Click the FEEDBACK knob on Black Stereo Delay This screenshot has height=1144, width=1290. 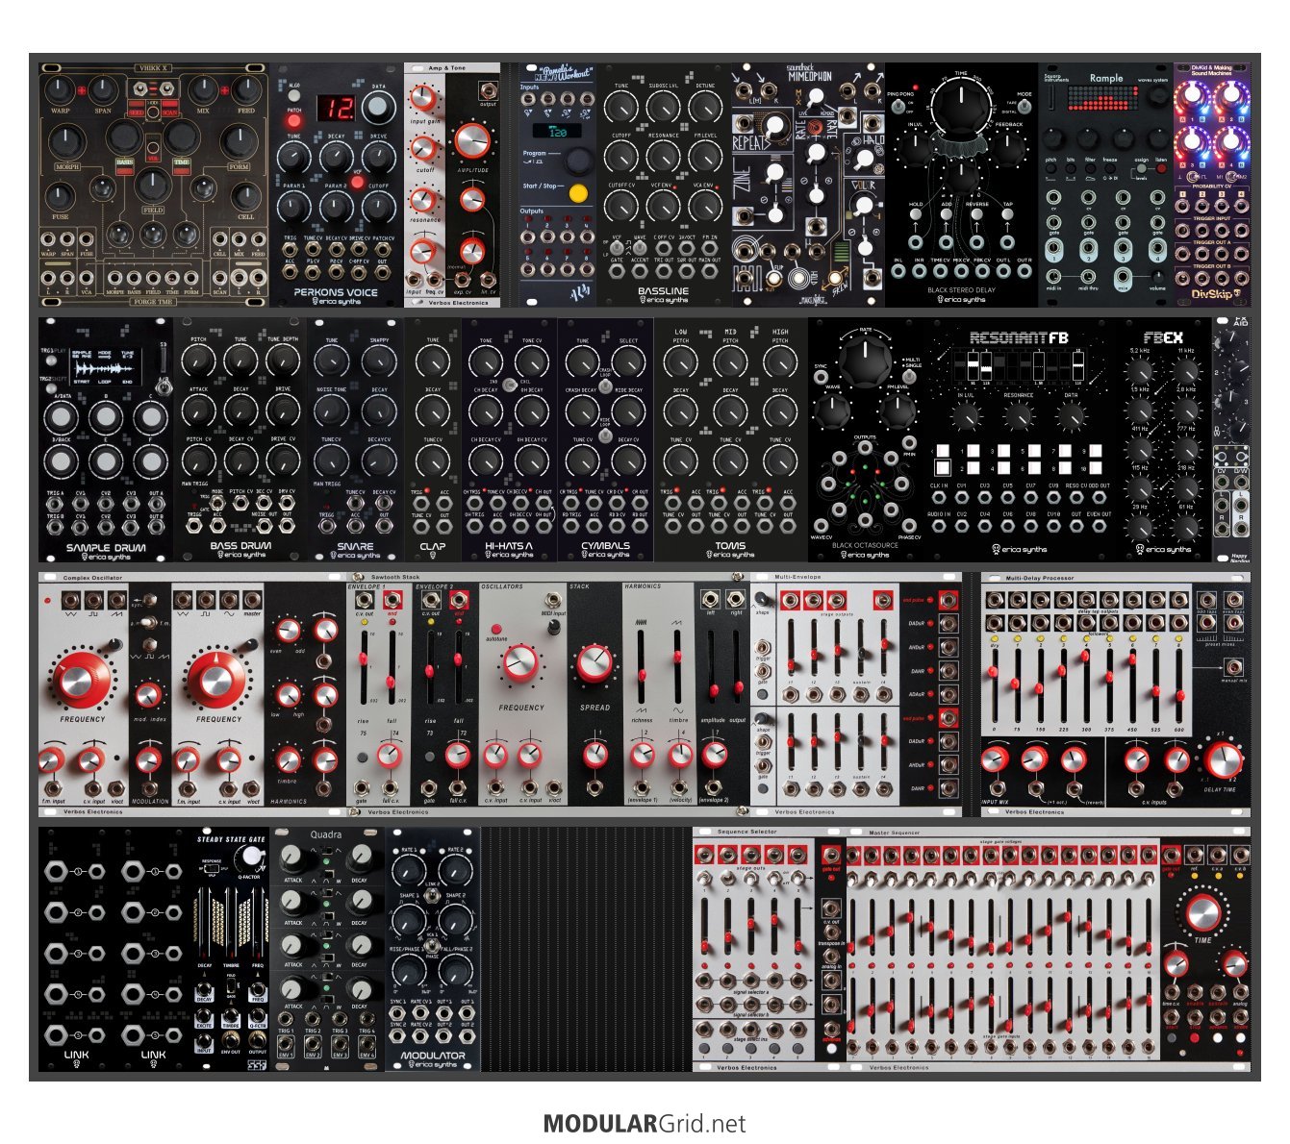1008,149
